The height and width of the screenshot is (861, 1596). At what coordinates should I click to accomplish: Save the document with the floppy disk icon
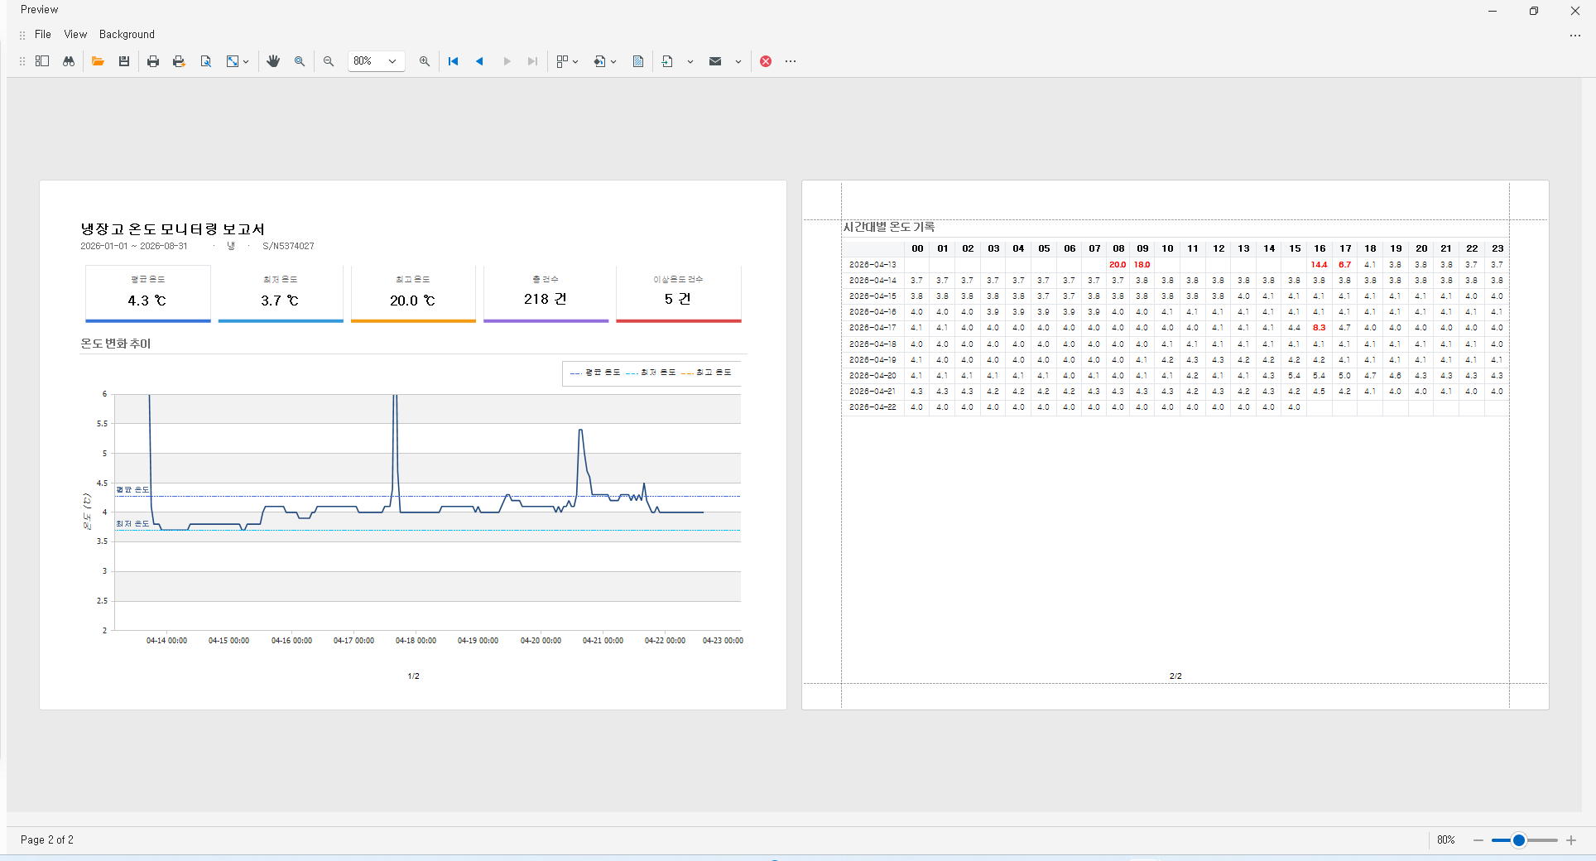[124, 61]
